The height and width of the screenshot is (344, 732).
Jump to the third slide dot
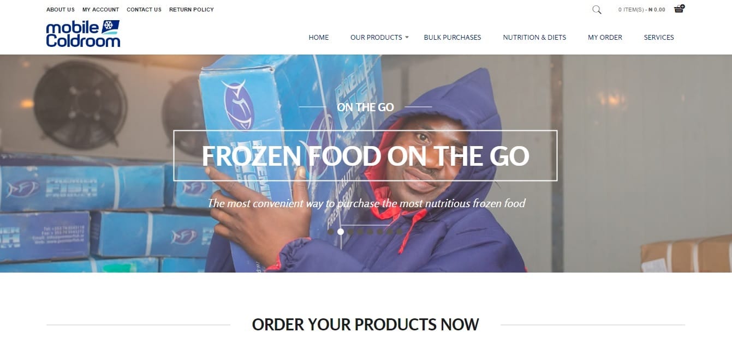point(350,232)
